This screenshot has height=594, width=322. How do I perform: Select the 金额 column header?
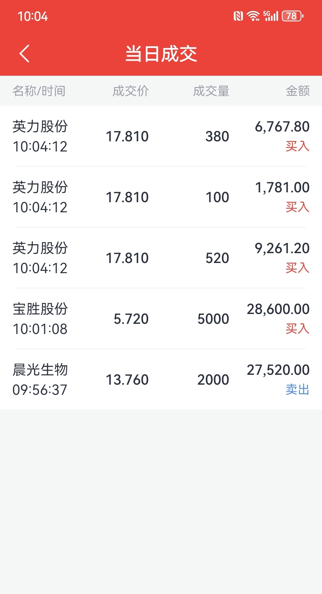coord(298,91)
